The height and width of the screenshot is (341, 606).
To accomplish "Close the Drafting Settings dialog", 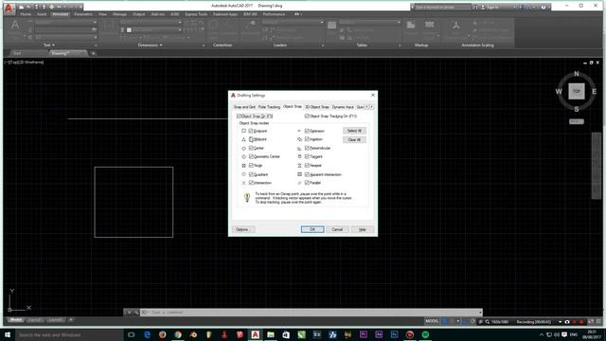I will coord(372,95).
